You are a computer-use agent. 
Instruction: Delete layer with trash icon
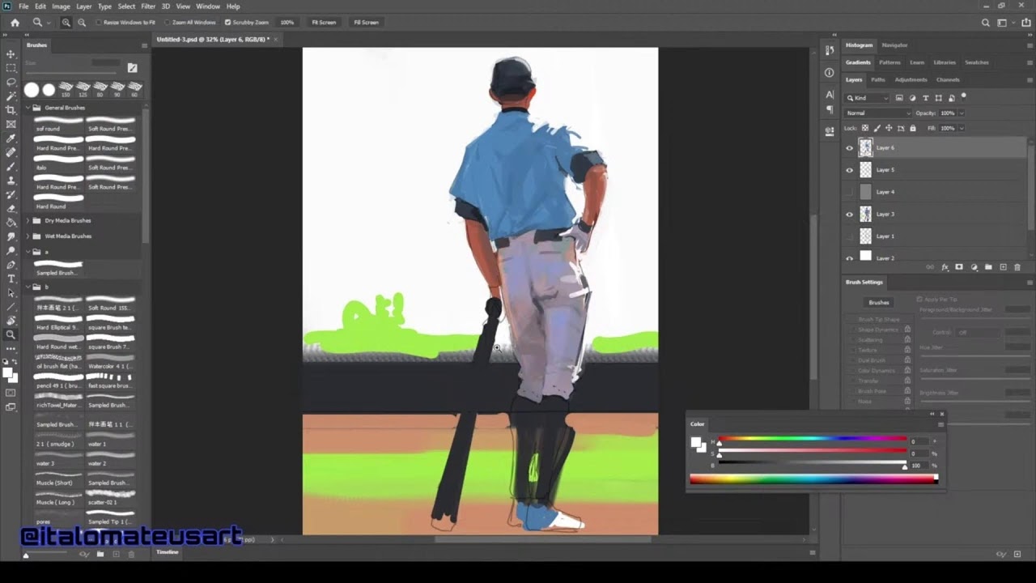coord(1017,267)
